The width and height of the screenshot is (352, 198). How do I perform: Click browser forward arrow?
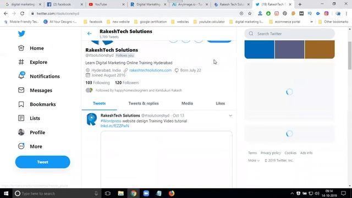(x=14, y=13)
